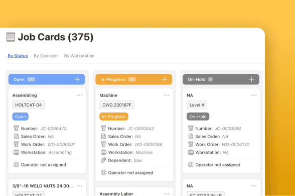
Task: Click the workstation icon on card JC-0000288
Action: click(191, 152)
